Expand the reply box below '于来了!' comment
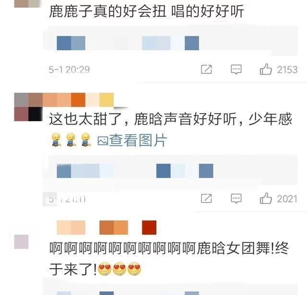The width and height of the screenshot is (307, 295). 170,287
